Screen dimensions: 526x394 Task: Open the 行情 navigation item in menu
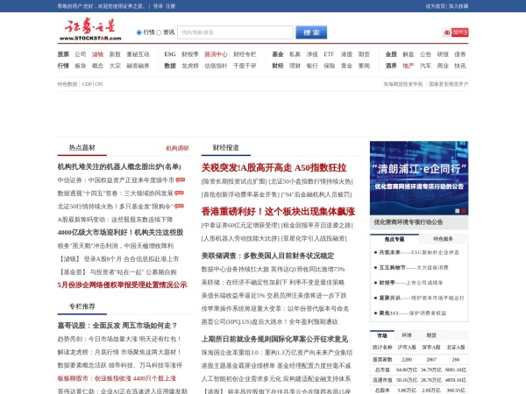tap(63, 66)
